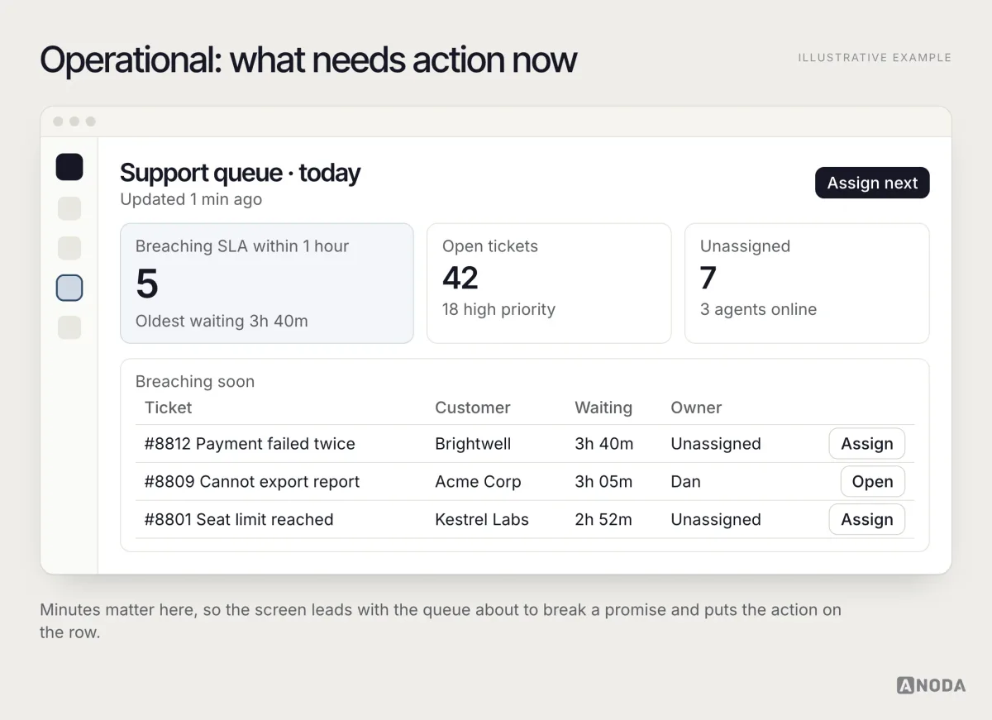Click the 2h 52m waiting value
This screenshot has width=992, height=720.
click(603, 520)
